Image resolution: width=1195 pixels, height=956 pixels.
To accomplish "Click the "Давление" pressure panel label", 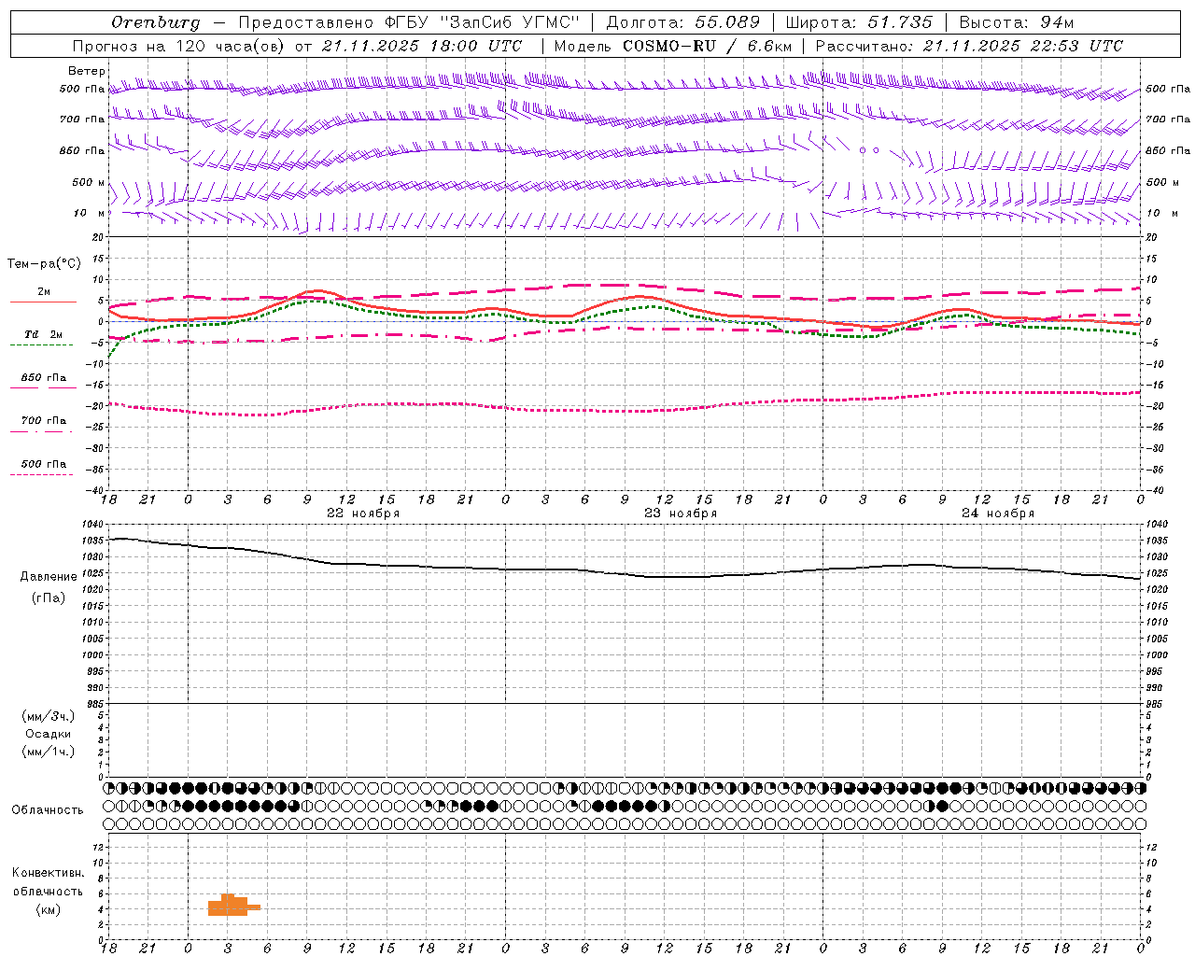I will [49, 577].
